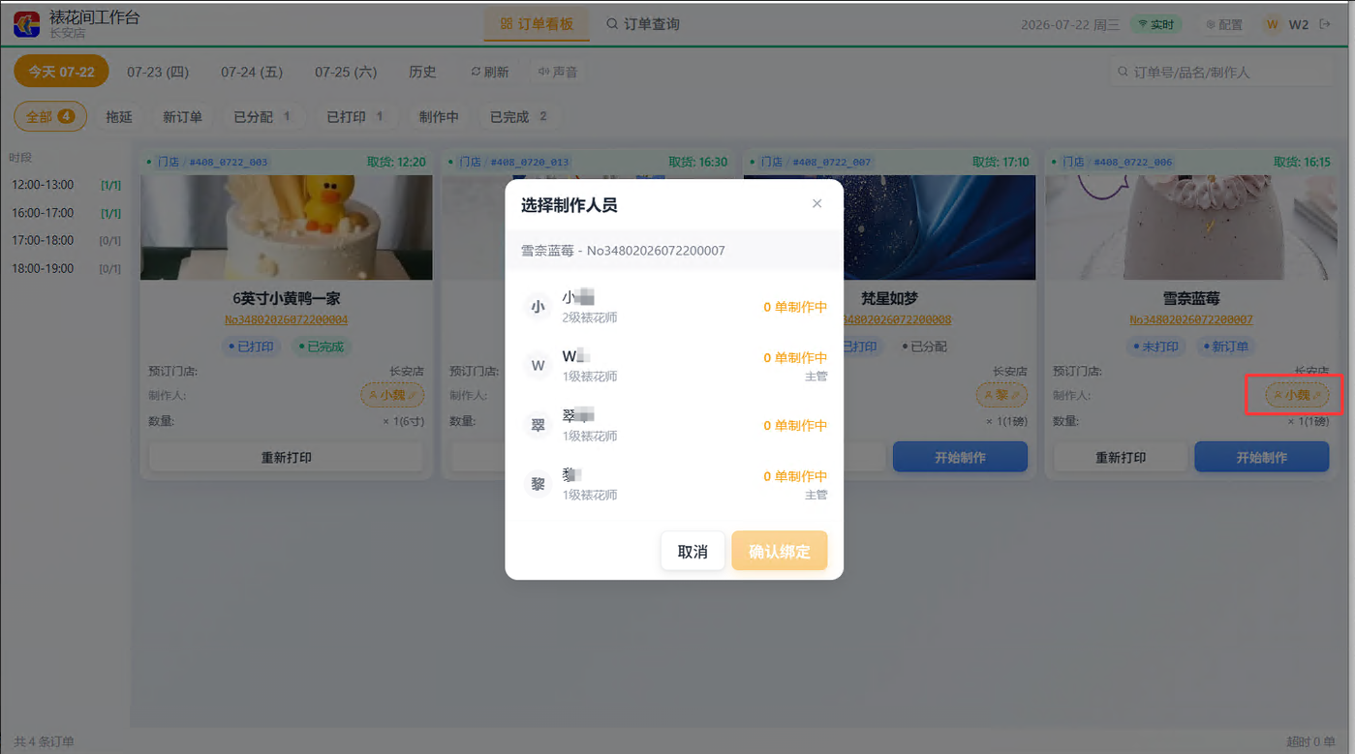Click order header #408_0722_007
This screenshot has height=754, width=1355.
coord(831,162)
